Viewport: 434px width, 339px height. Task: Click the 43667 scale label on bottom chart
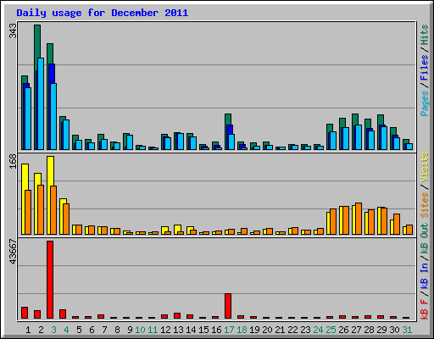(13, 252)
